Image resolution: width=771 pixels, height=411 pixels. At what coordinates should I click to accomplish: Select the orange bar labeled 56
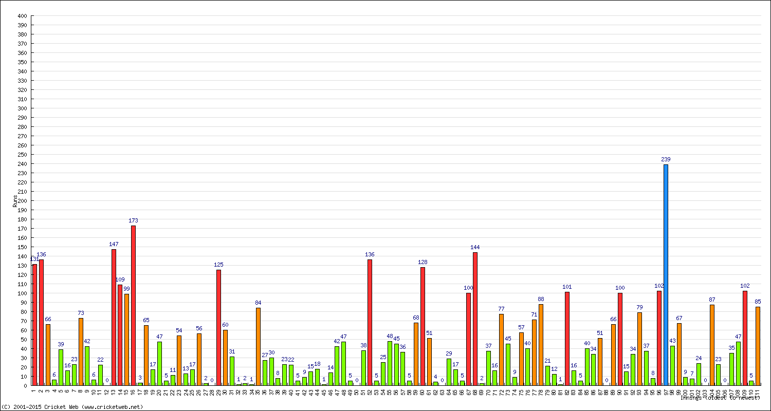199,360
